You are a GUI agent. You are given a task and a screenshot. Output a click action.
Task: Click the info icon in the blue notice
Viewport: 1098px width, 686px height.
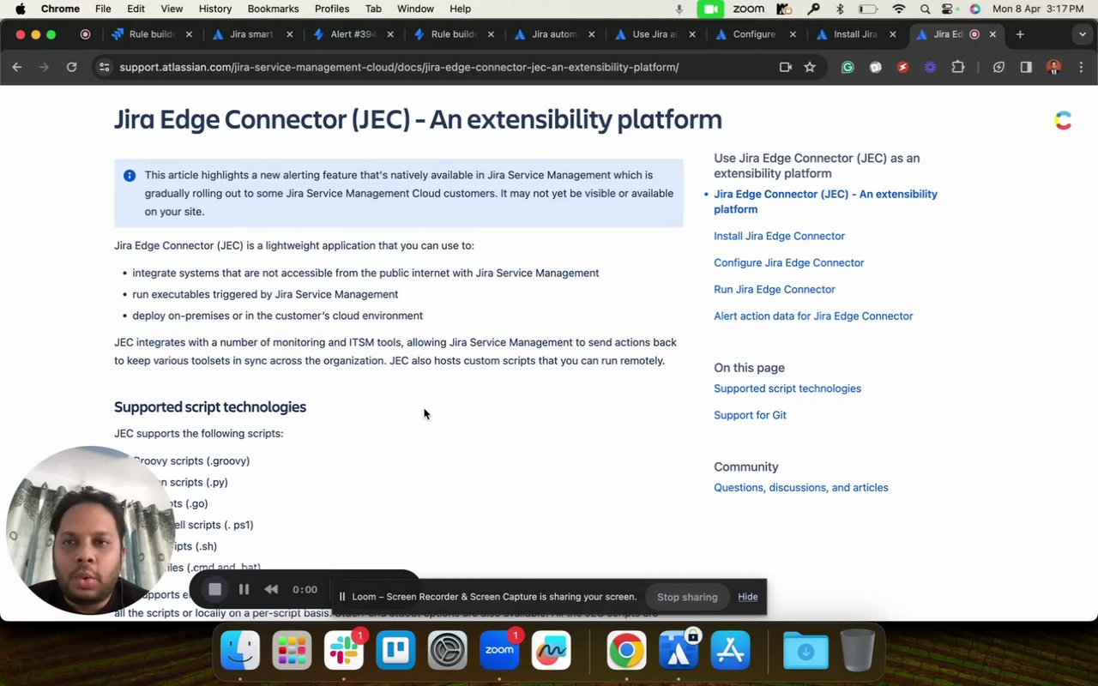(130, 176)
